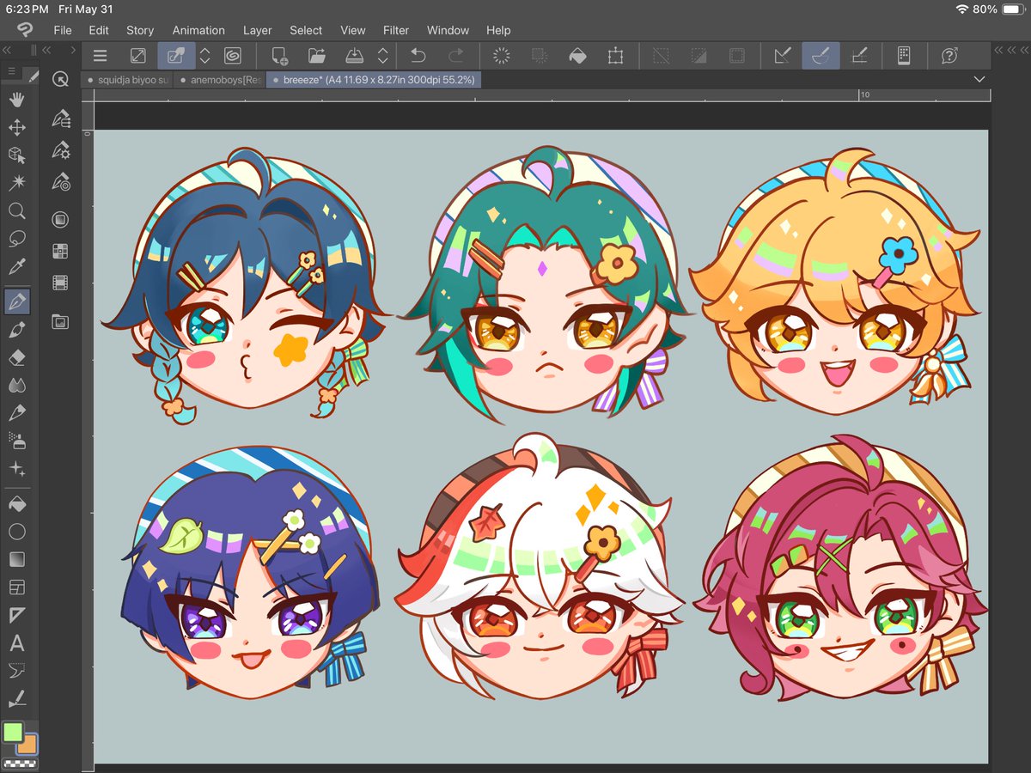
Task: Click the Invert selected area icon
Action: tap(699, 56)
